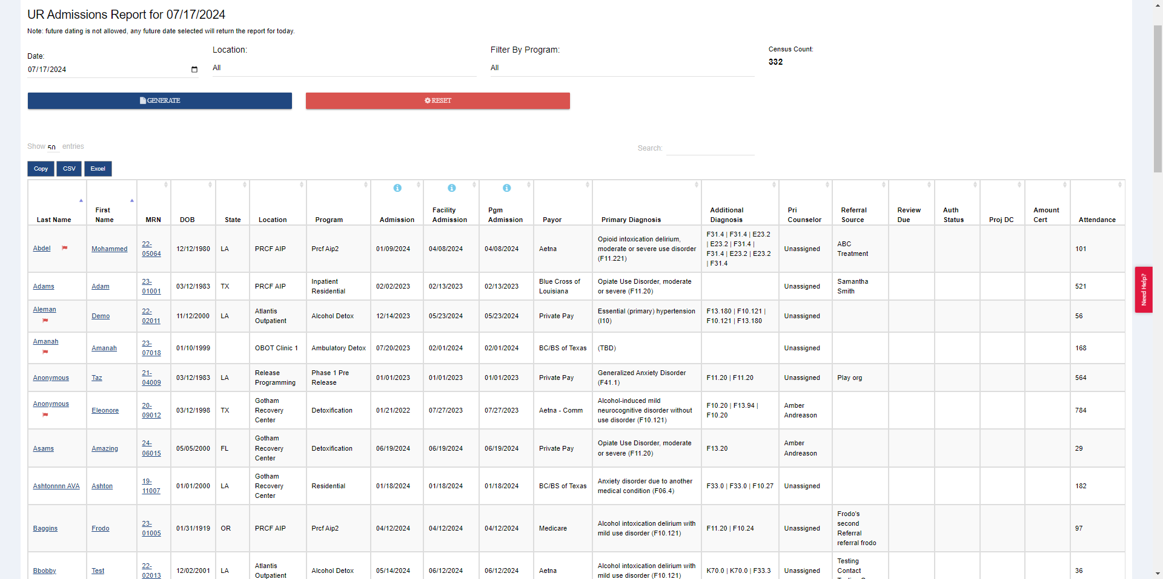1163x579 pixels.
Task: Click the Date input field
Action: (x=113, y=70)
